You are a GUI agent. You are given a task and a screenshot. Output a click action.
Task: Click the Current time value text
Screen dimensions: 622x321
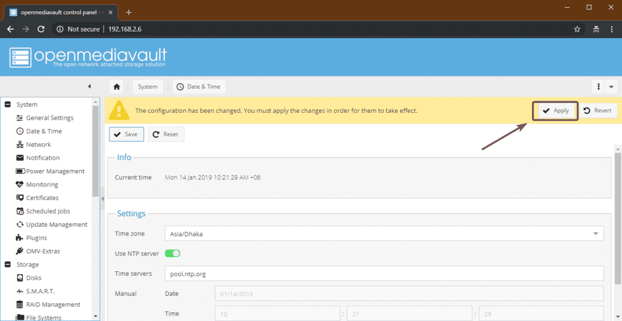pyautogui.click(x=213, y=178)
